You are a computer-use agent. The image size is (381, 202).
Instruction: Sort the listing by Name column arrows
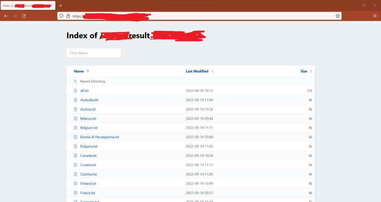coord(88,71)
